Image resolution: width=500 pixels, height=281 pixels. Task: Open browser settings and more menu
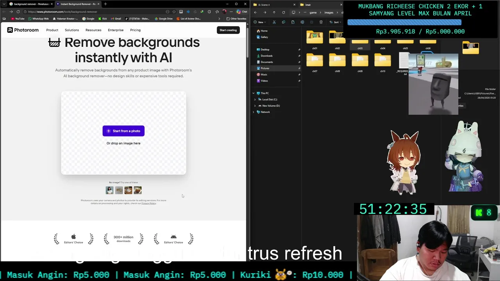point(231,12)
